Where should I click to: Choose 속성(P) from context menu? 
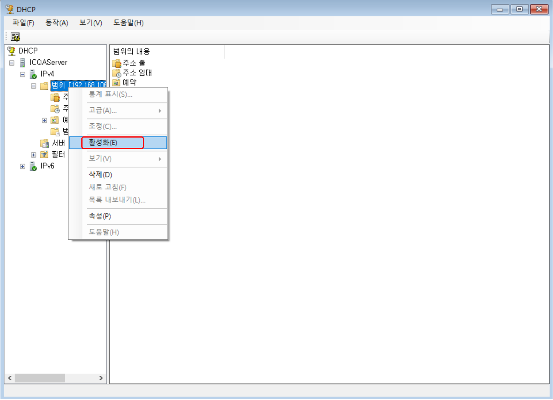(x=118, y=216)
